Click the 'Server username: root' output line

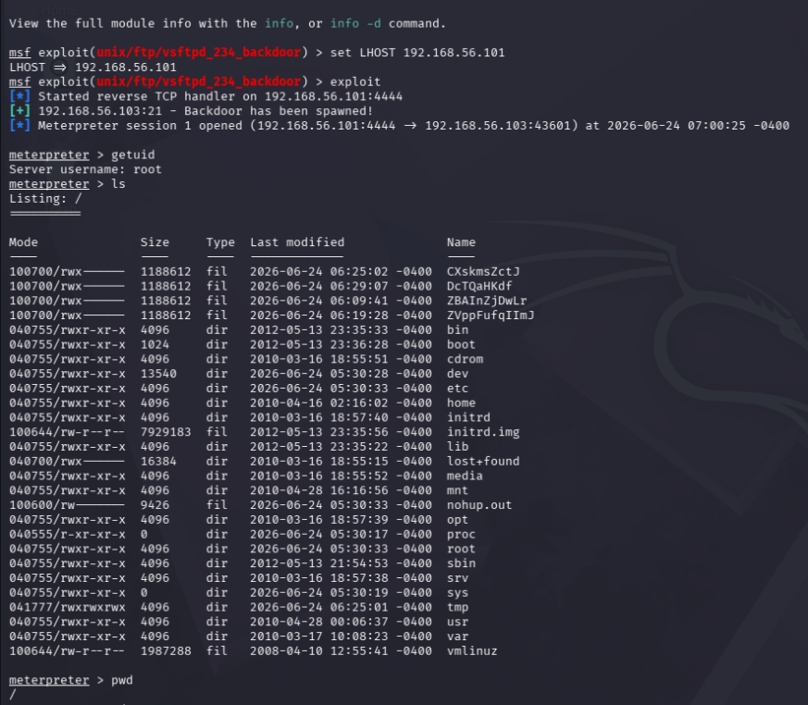(x=85, y=169)
